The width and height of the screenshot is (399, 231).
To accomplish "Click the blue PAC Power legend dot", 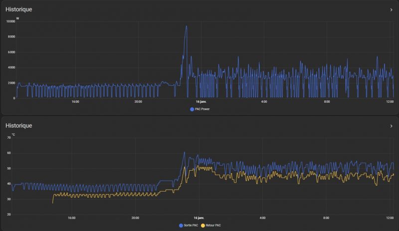I will click(192, 109).
